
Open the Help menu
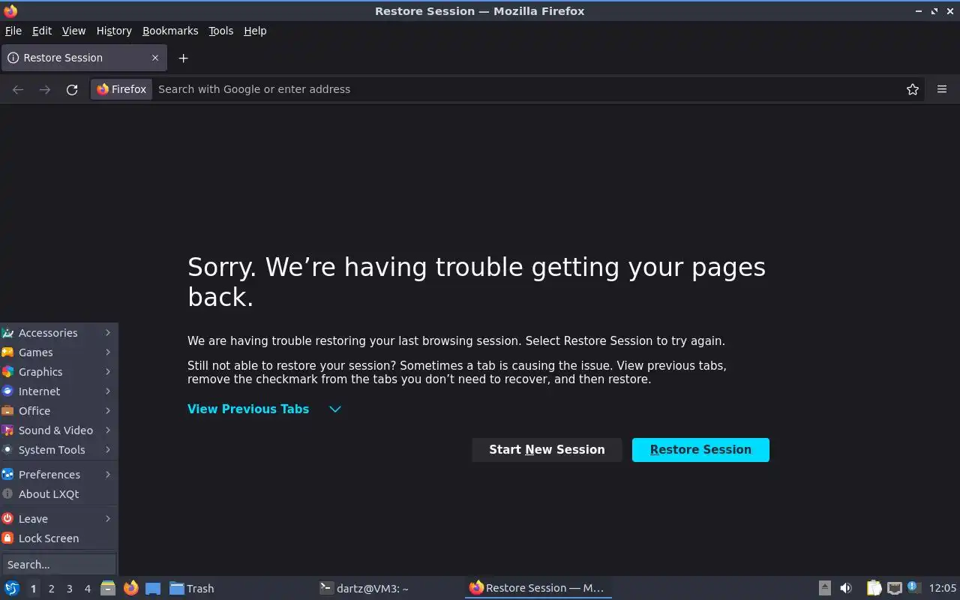click(255, 31)
